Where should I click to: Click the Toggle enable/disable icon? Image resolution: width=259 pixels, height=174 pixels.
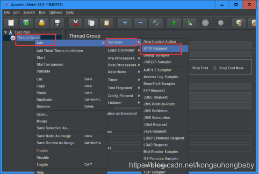[156, 23]
